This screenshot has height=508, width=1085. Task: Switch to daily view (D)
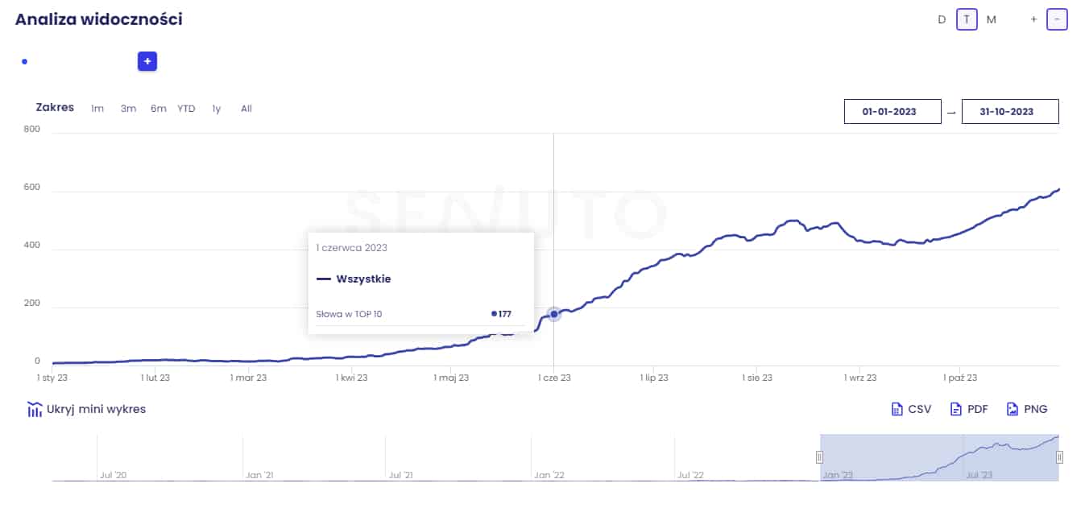(x=942, y=19)
